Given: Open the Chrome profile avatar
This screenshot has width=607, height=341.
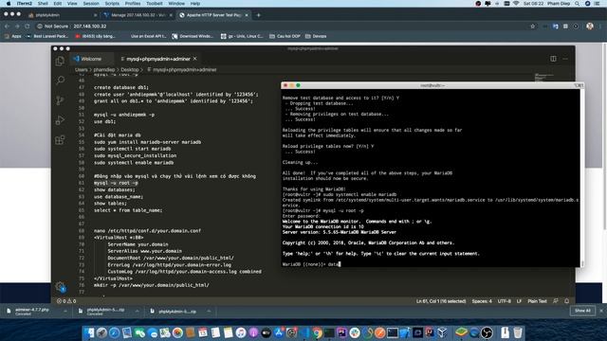Looking at the screenshot, I should point(590,26).
